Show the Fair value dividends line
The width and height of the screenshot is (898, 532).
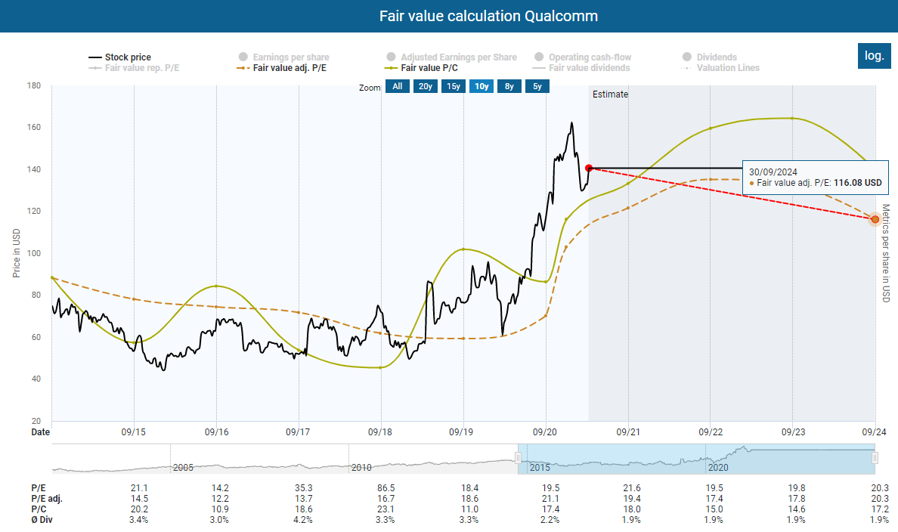[x=581, y=67]
